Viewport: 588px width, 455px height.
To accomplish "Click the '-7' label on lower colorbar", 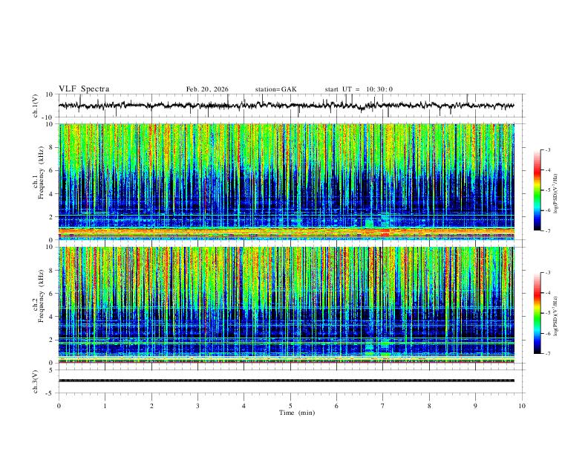I will (x=548, y=353).
